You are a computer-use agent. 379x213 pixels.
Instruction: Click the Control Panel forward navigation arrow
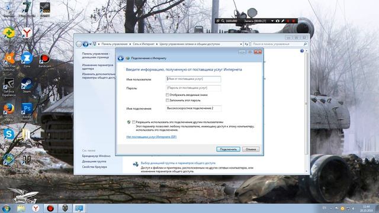click(85, 44)
